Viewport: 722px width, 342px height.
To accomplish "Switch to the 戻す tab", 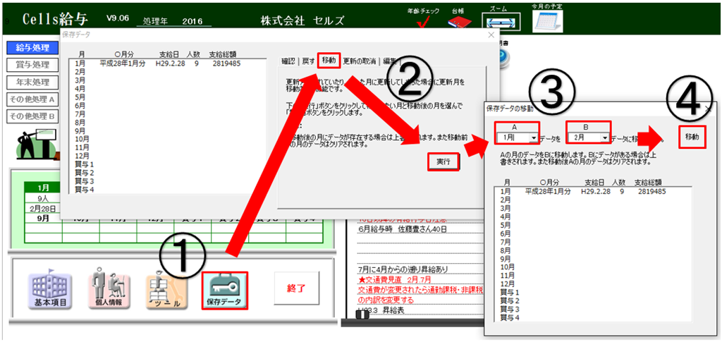I will 307,61.
